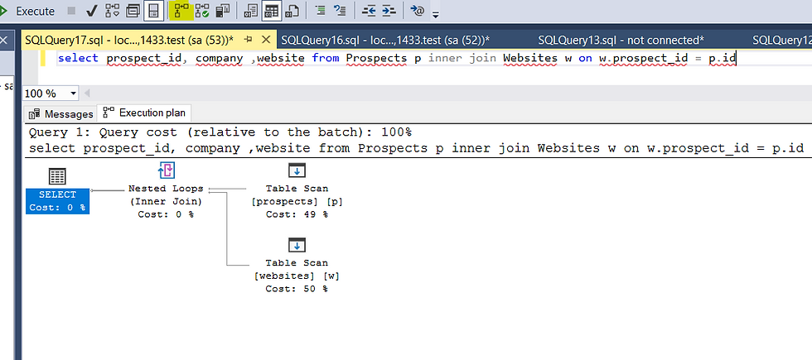The image size is (812, 360).
Task: Click the horizontal scroll left arrow
Action: [86, 94]
